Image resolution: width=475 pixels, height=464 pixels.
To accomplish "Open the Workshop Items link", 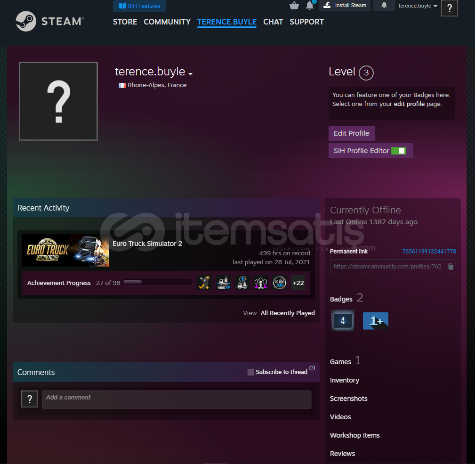I will [x=355, y=435].
